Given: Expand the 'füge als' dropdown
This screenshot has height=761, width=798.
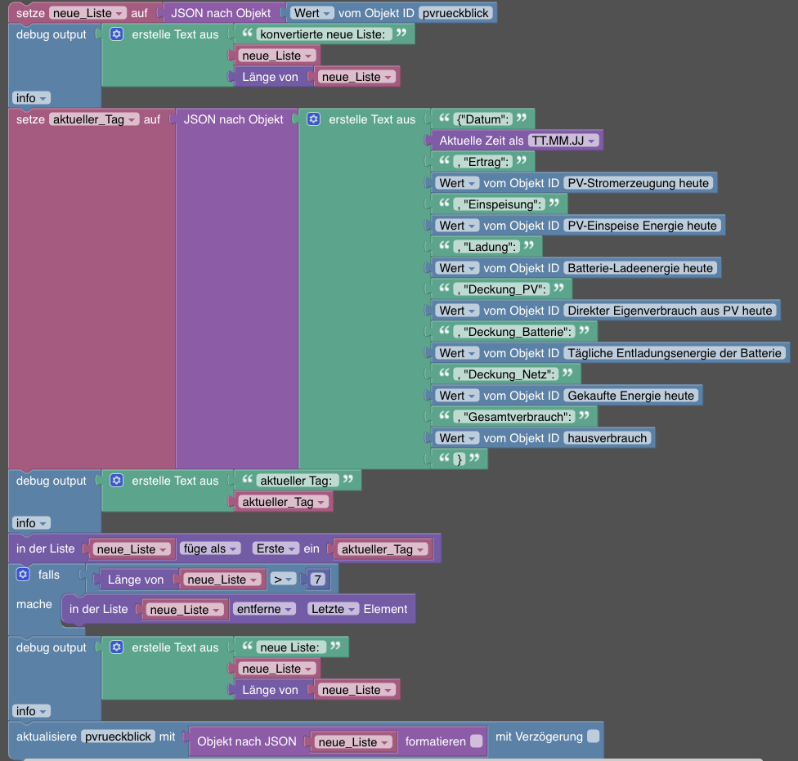Looking at the screenshot, I should [210, 548].
